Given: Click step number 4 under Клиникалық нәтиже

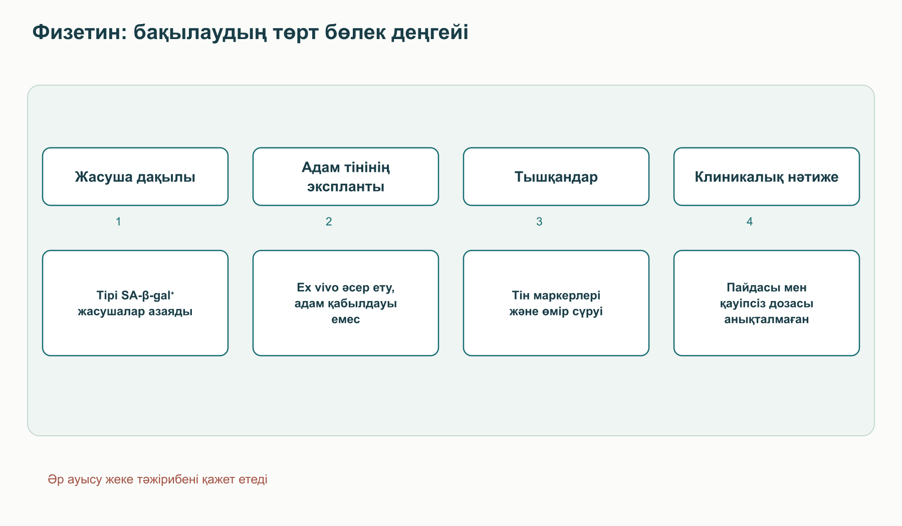Looking at the screenshot, I should tap(750, 221).
